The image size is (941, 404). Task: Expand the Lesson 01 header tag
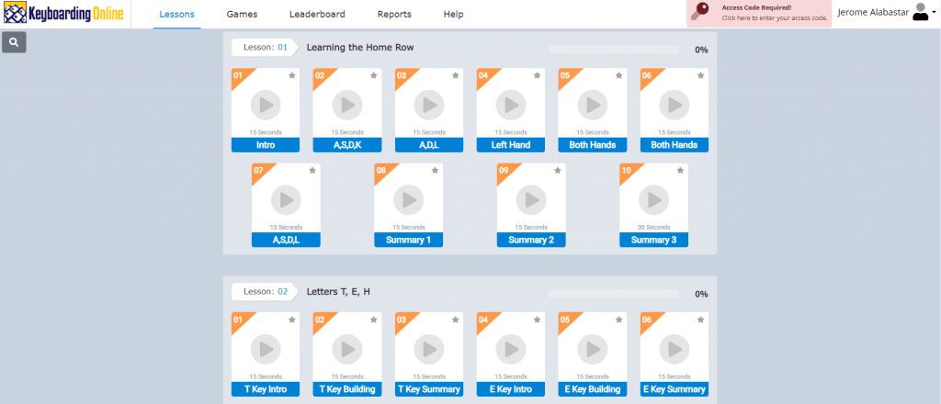click(264, 48)
